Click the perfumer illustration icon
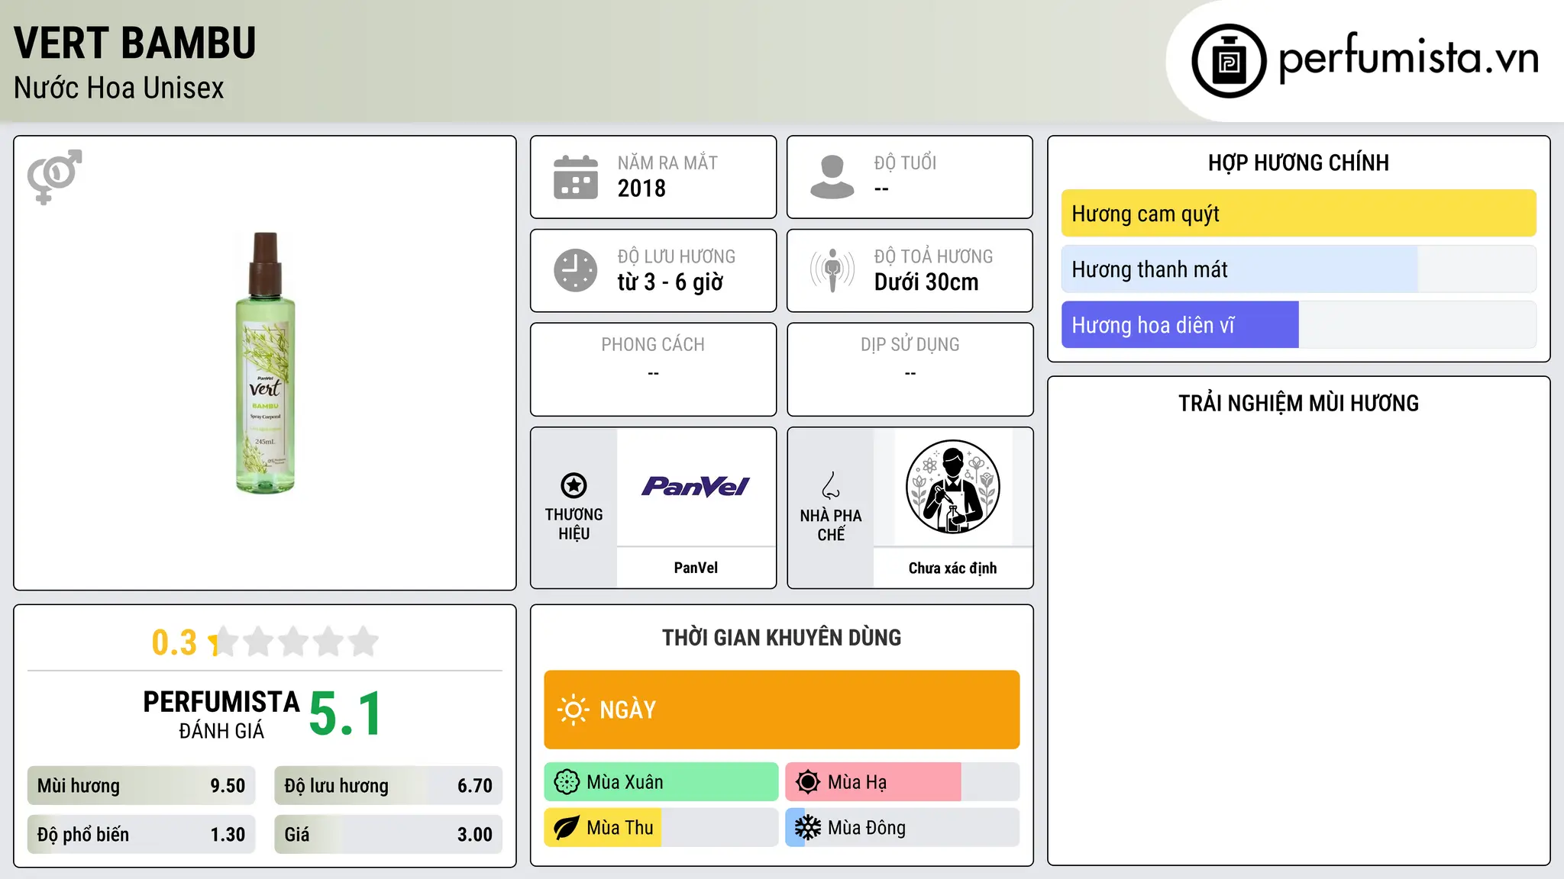This screenshot has height=879, width=1564. (952, 487)
